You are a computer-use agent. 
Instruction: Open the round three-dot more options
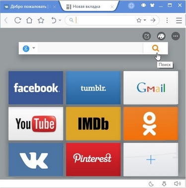176,36
